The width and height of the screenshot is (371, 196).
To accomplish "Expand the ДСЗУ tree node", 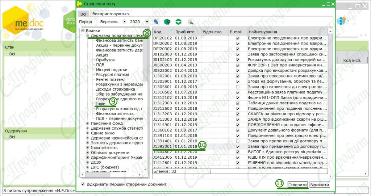I will pos(88,162).
